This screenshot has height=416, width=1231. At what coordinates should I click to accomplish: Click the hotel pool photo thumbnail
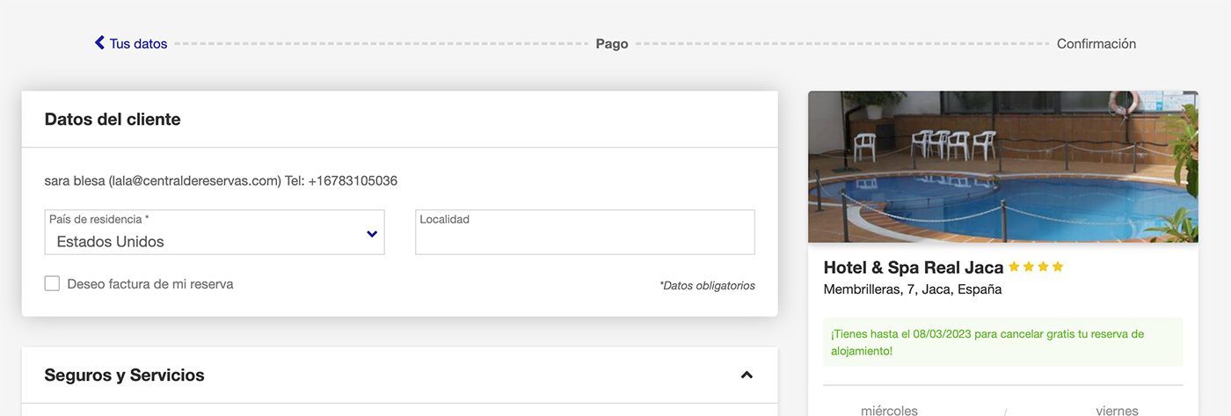coord(1003,166)
